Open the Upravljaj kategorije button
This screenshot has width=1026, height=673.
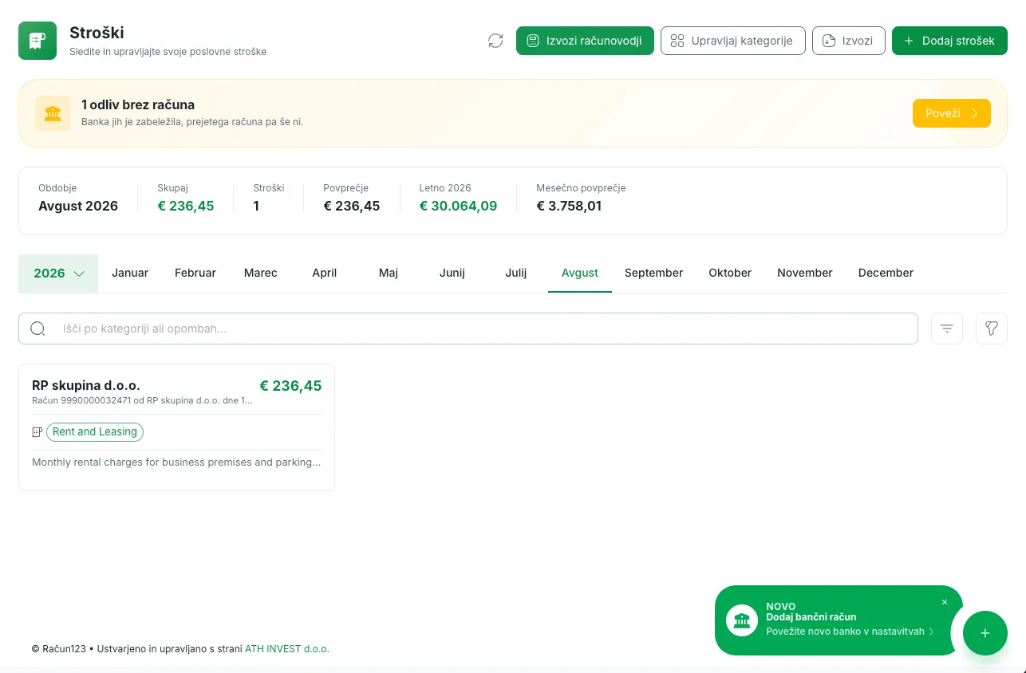click(x=732, y=41)
